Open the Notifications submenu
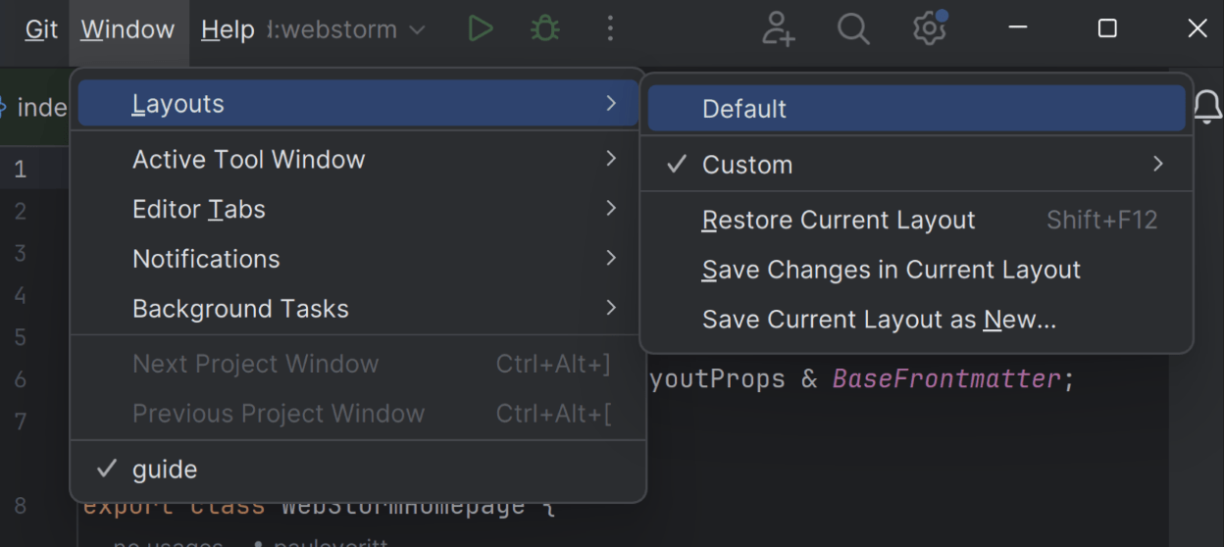Viewport: 1224px width, 547px height. (x=206, y=259)
